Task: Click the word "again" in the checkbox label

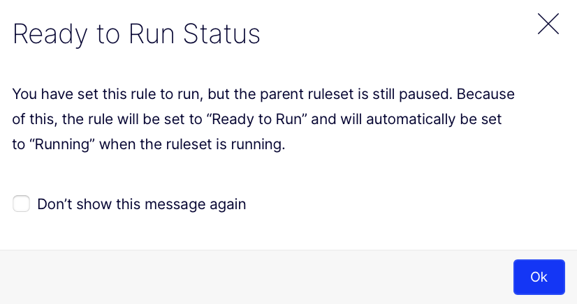Action: click(x=228, y=204)
